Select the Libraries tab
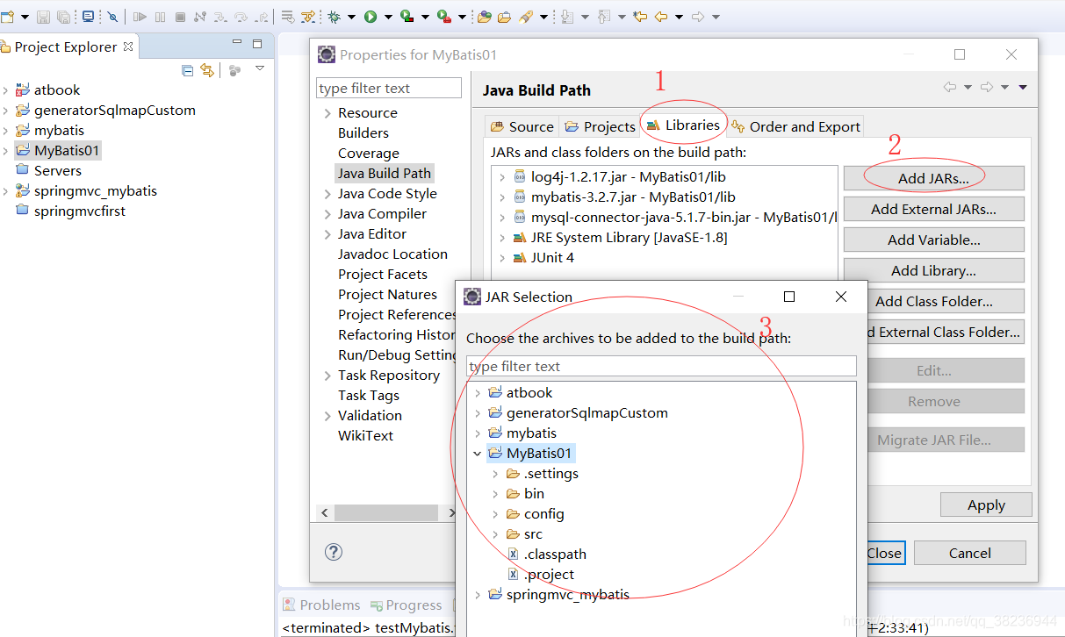Screen dimensions: 1065x637 click(683, 125)
